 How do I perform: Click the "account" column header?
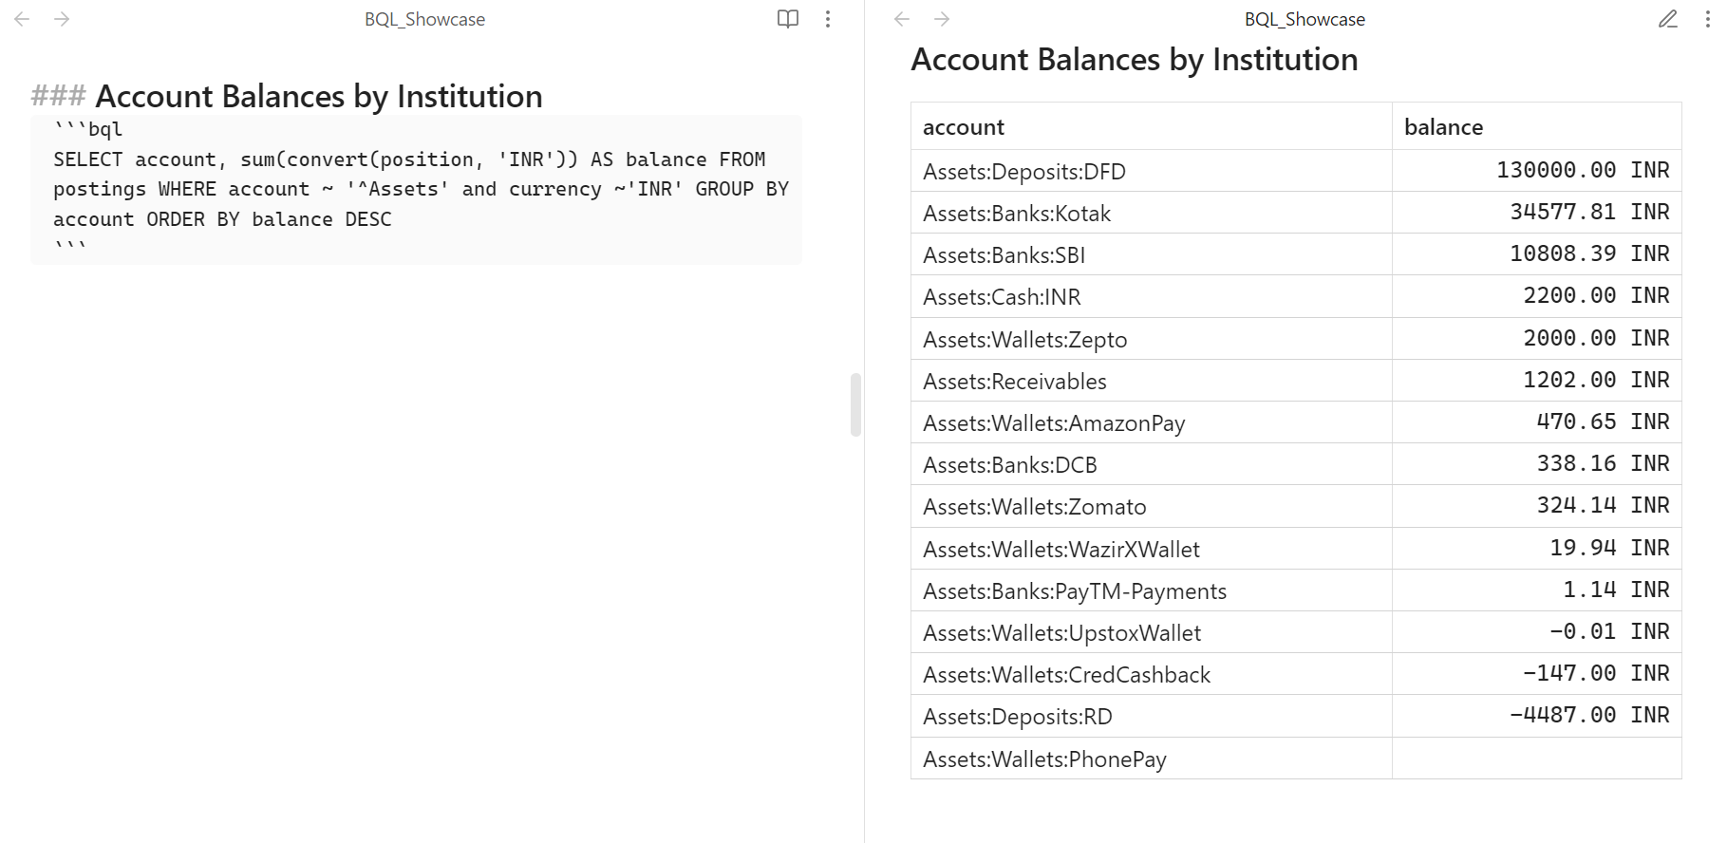tap(964, 127)
